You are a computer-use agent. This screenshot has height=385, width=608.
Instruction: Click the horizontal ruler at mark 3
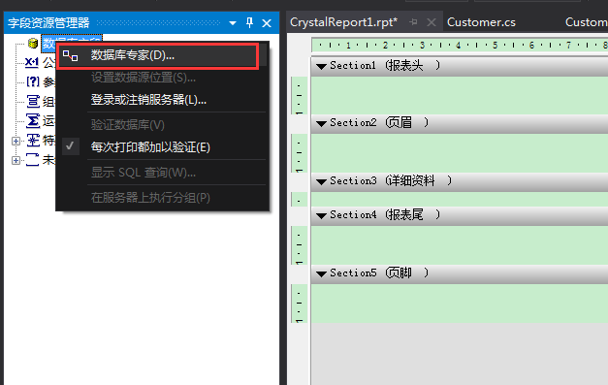422,46
